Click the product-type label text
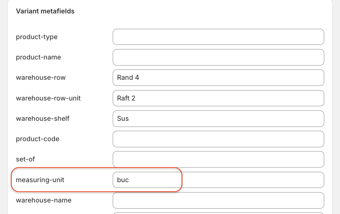This screenshot has height=214, width=340. [37, 37]
